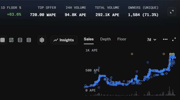Switch to the Floor tab
The width and height of the screenshot is (180, 100).
pos(122,39)
